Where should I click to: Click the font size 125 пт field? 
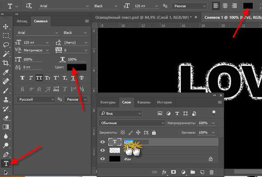click(36, 43)
